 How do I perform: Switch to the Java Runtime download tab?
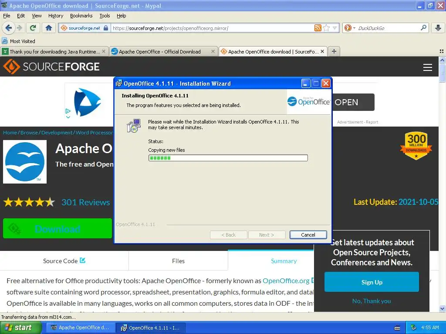point(54,51)
